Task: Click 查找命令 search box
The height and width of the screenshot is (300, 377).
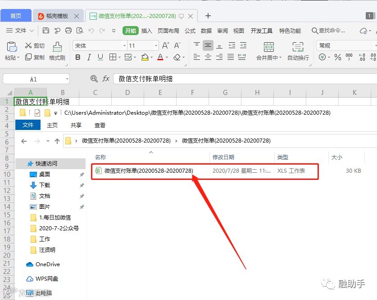Action: tap(328, 31)
